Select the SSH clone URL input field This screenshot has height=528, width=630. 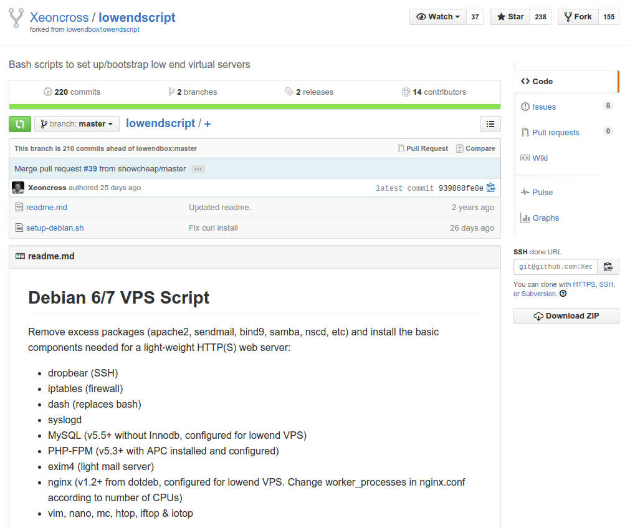click(x=555, y=266)
